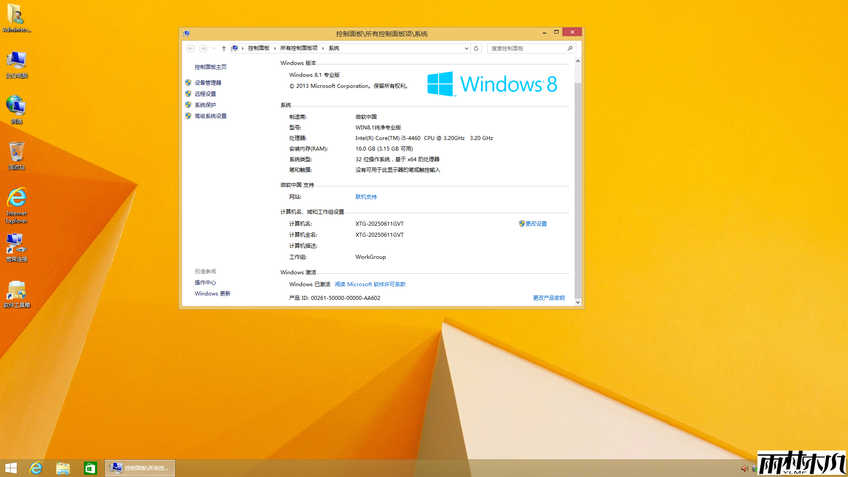Launch Windows Store from the taskbar
Viewport: 848px width, 477px height.
90,468
